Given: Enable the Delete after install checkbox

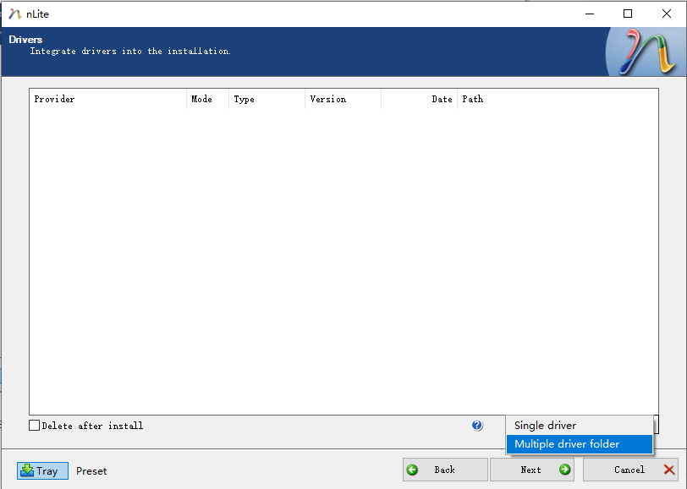Looking at the screenshot, I should (x=32, y=426).
